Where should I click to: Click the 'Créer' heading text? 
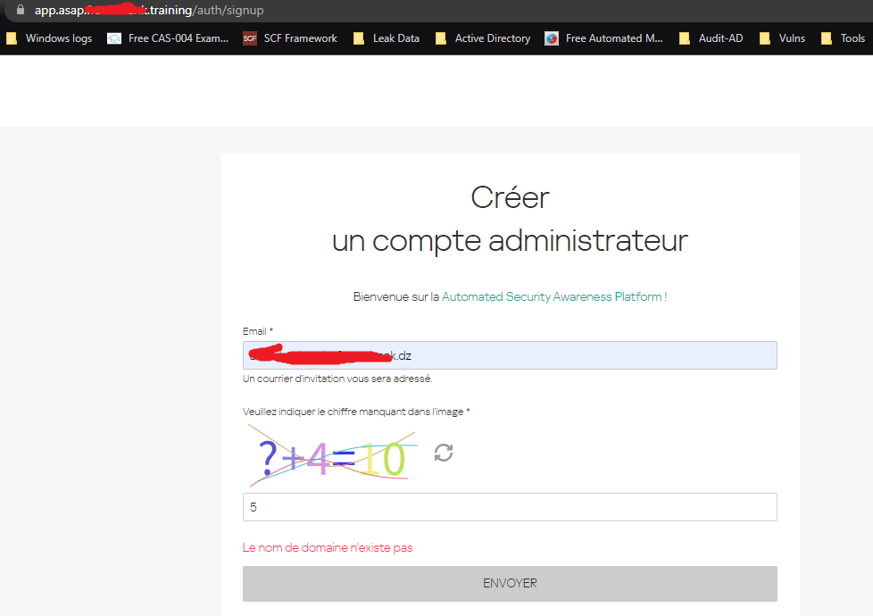point(510,197)
